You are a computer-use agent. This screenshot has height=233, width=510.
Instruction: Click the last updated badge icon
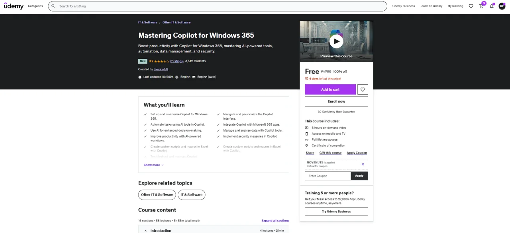pos(140,77)
